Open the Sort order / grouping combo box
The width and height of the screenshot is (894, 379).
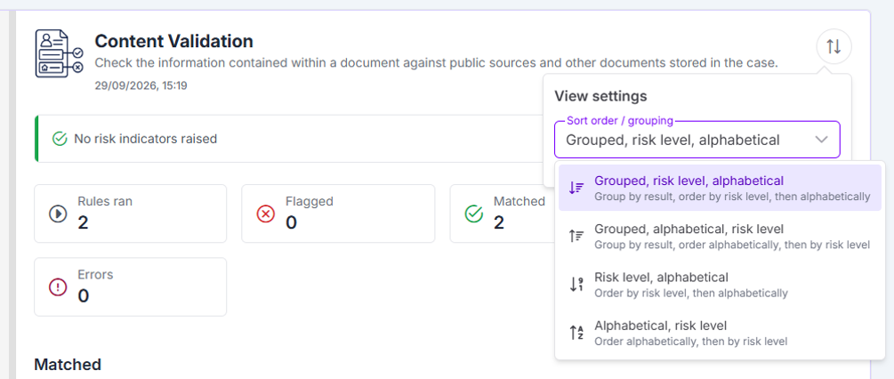[x=697, y=140]
